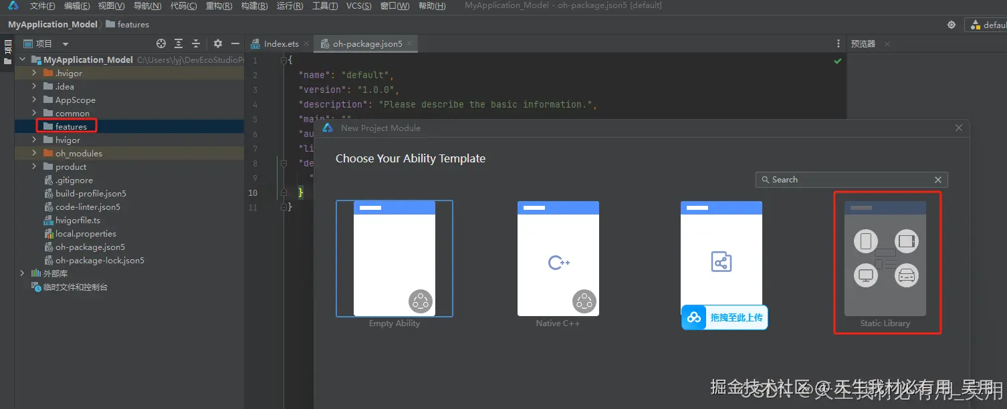Expand the oh_modules folder
The height and width of the screenshot is (409, 1007).
tap(34, 153)
